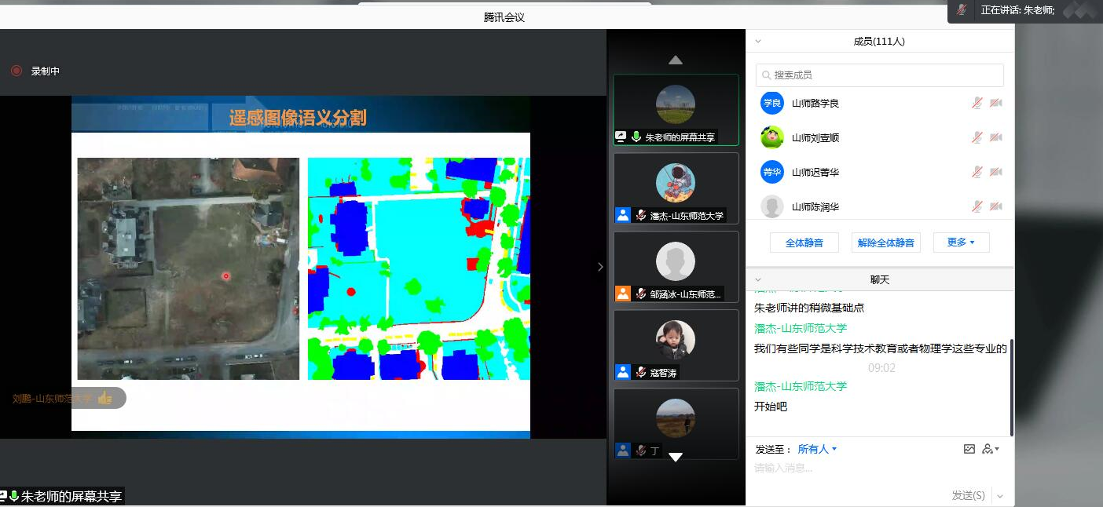
Task: Open the 更多 dropdown in members panel
Action: coord(961,243)
